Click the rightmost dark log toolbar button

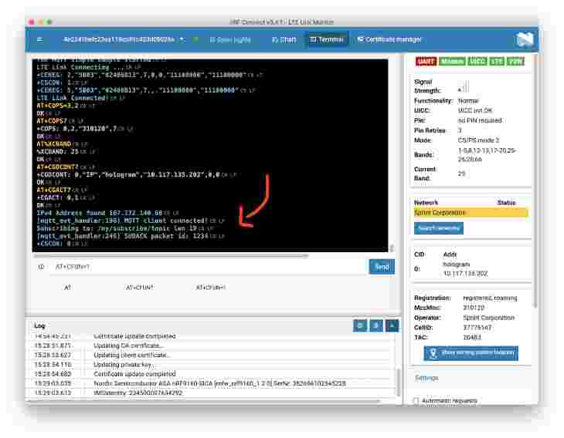tap(392, 325)
